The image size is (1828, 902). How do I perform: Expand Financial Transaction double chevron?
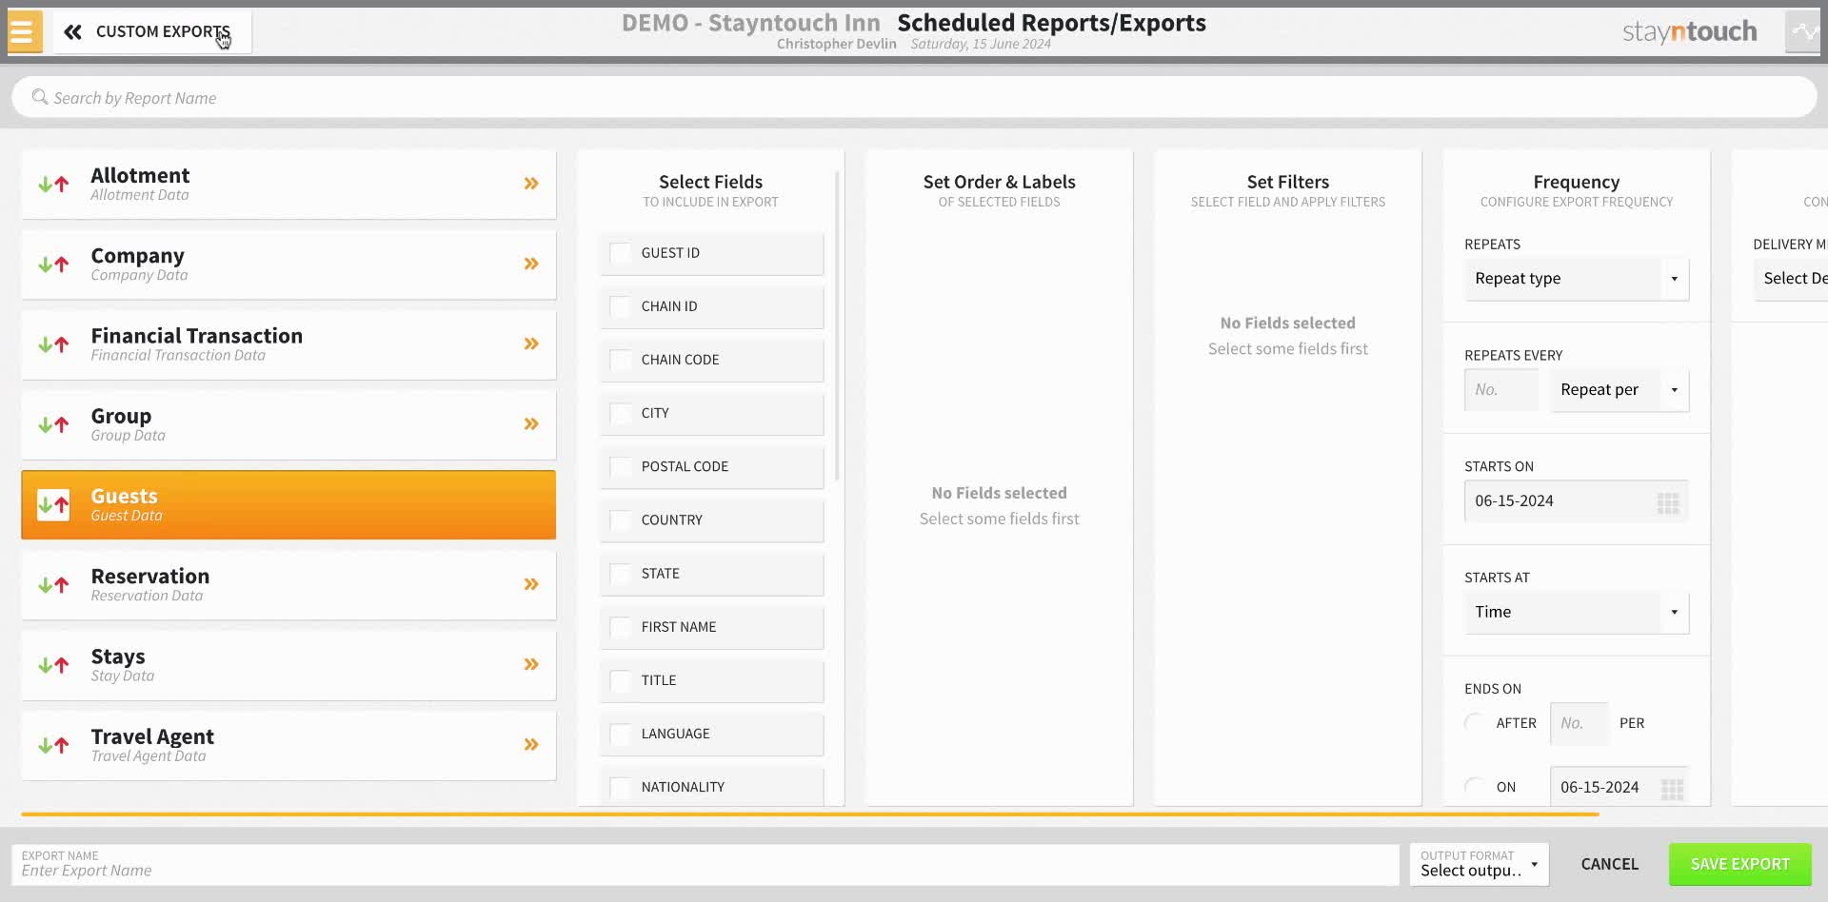point(531,343)
